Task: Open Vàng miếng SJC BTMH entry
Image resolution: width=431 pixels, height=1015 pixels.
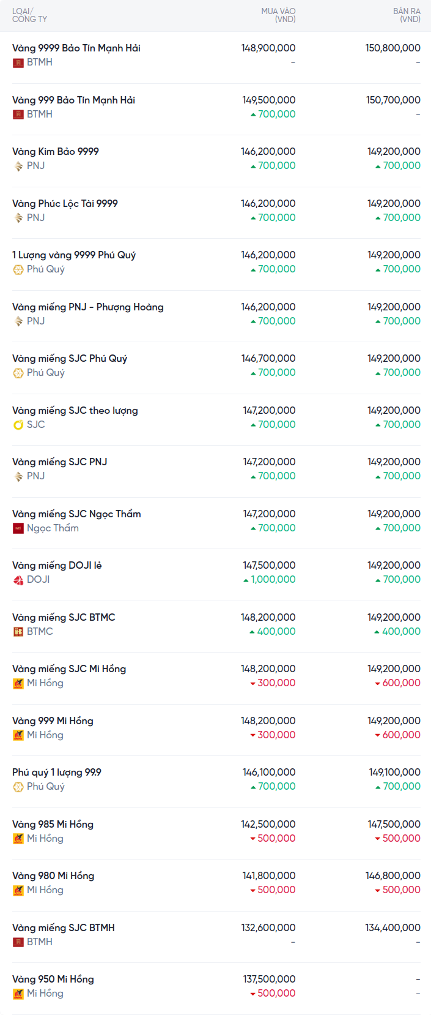Action: [x=64, y=928]
